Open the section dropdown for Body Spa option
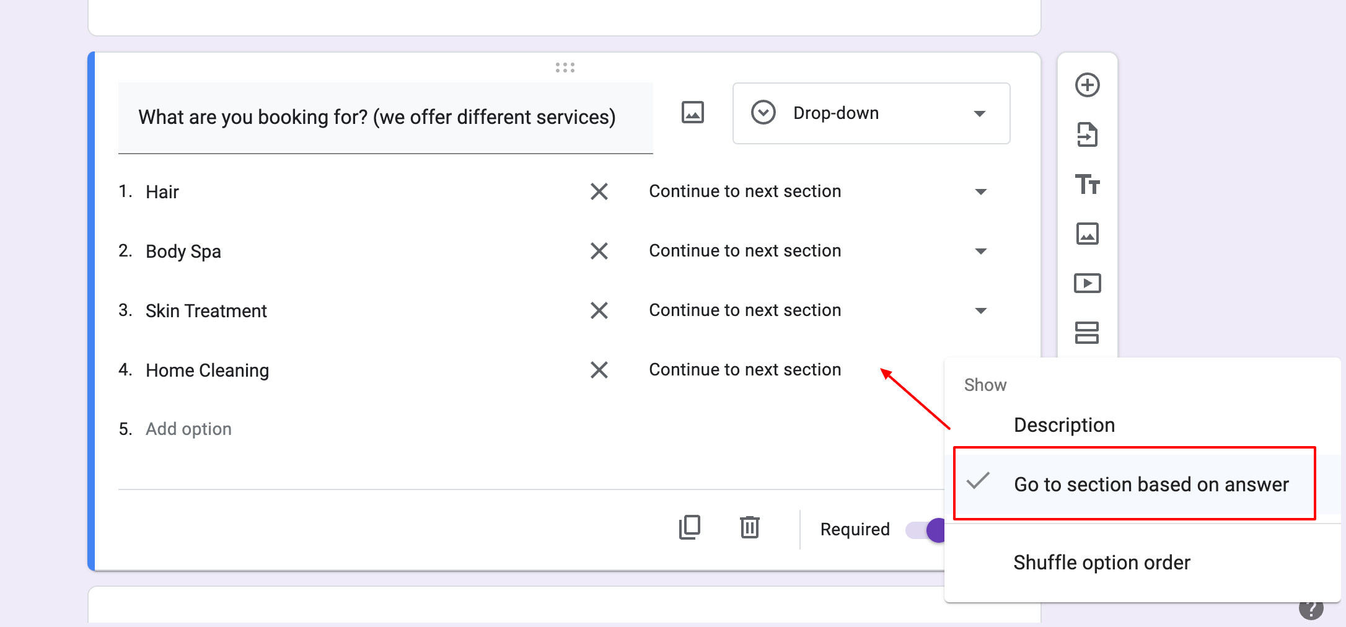This screenshot has height=627, width=1346. [980, 251]
